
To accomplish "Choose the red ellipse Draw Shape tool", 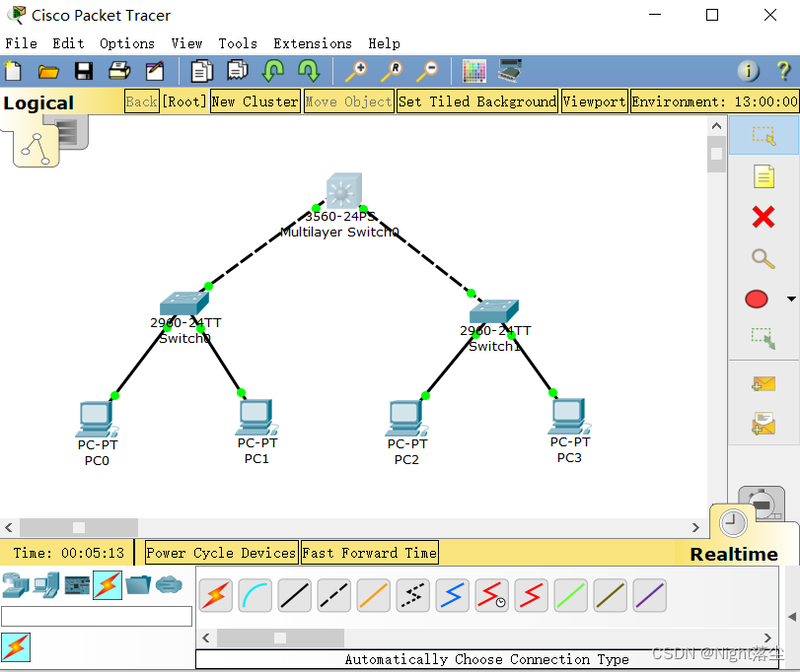I will point(757,300).
